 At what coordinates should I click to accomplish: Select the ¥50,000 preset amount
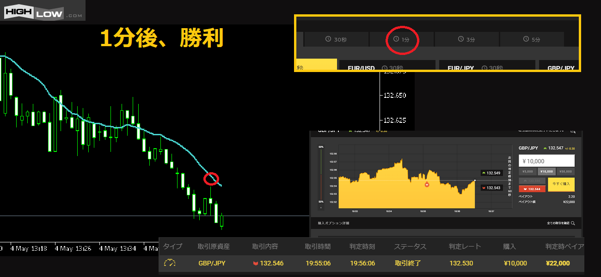tap(565, 171)
